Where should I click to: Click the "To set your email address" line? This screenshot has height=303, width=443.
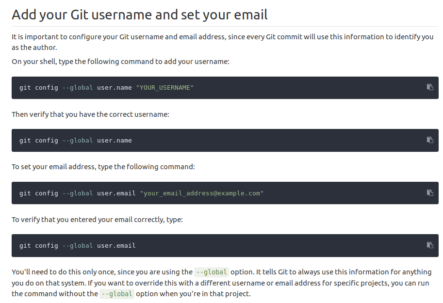[103, 167]
